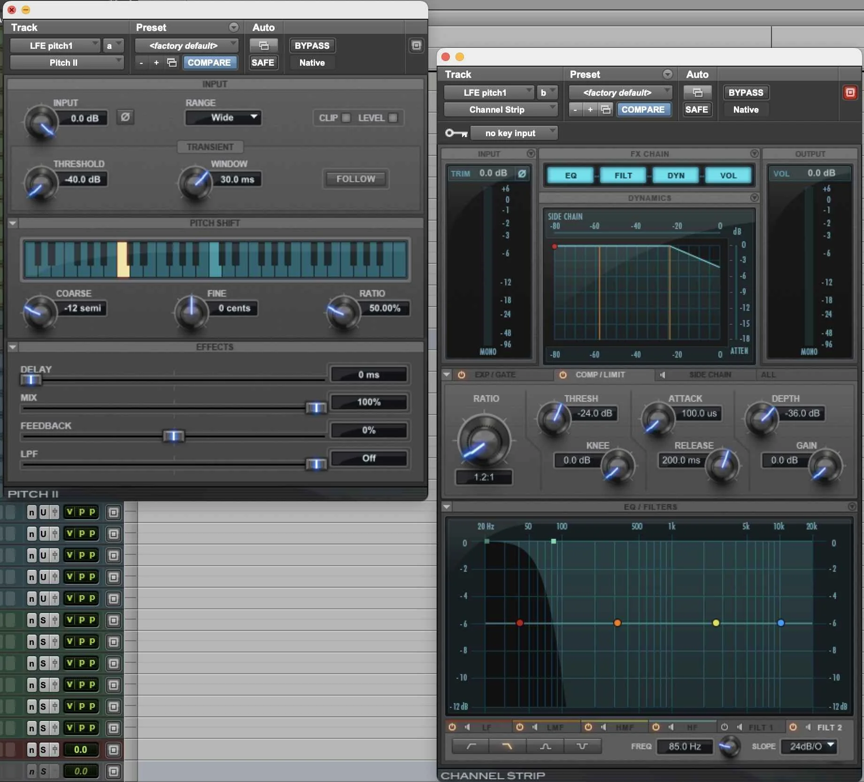The width and height of the screenshot is (864, 782).
Task: Click Channel Strip target (red square) icon
Action: pos(850,92)
